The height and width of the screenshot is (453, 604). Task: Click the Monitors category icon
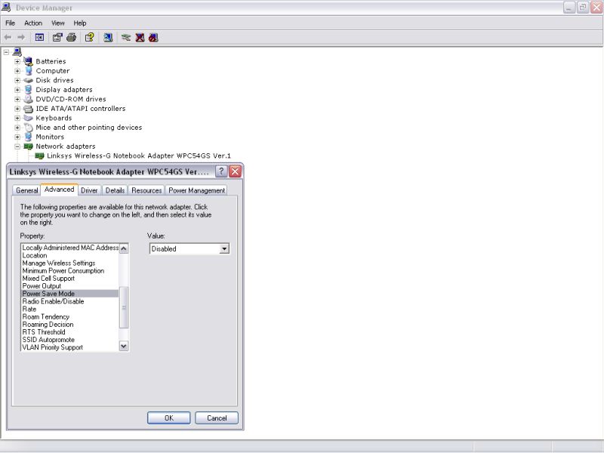pyautogui.click(x=28, y=137)
